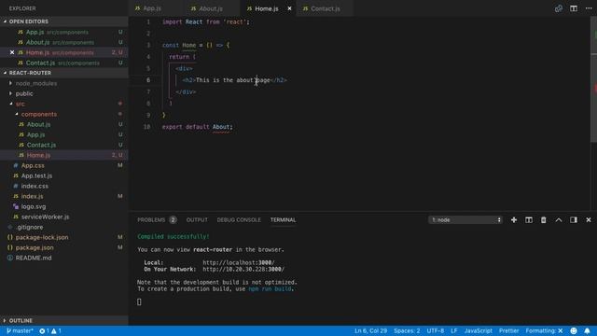
Task: Click the terminal input cursor area
Action: coord(139,301)
